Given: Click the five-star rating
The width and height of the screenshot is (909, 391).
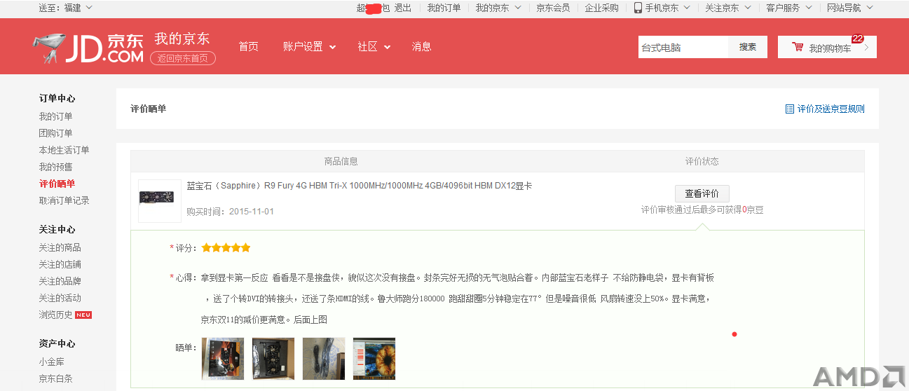Looking at the screenshot, I should 226,247.
